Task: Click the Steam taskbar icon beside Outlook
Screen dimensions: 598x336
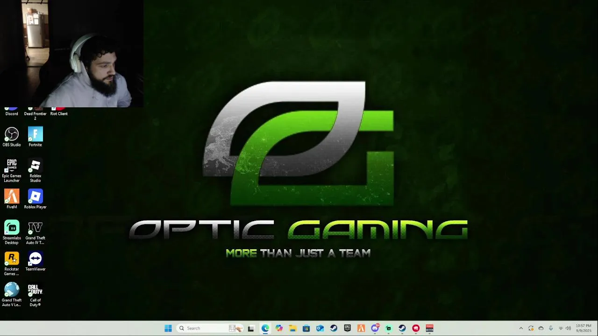Action: tap(334, 328)
